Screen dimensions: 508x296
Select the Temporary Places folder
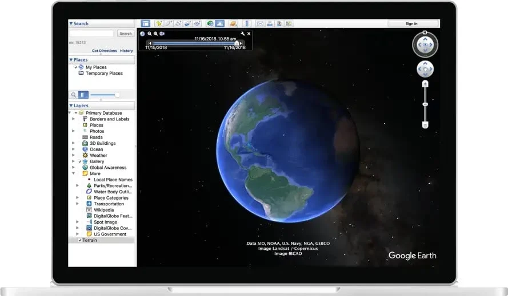click(x=101, y=74)
